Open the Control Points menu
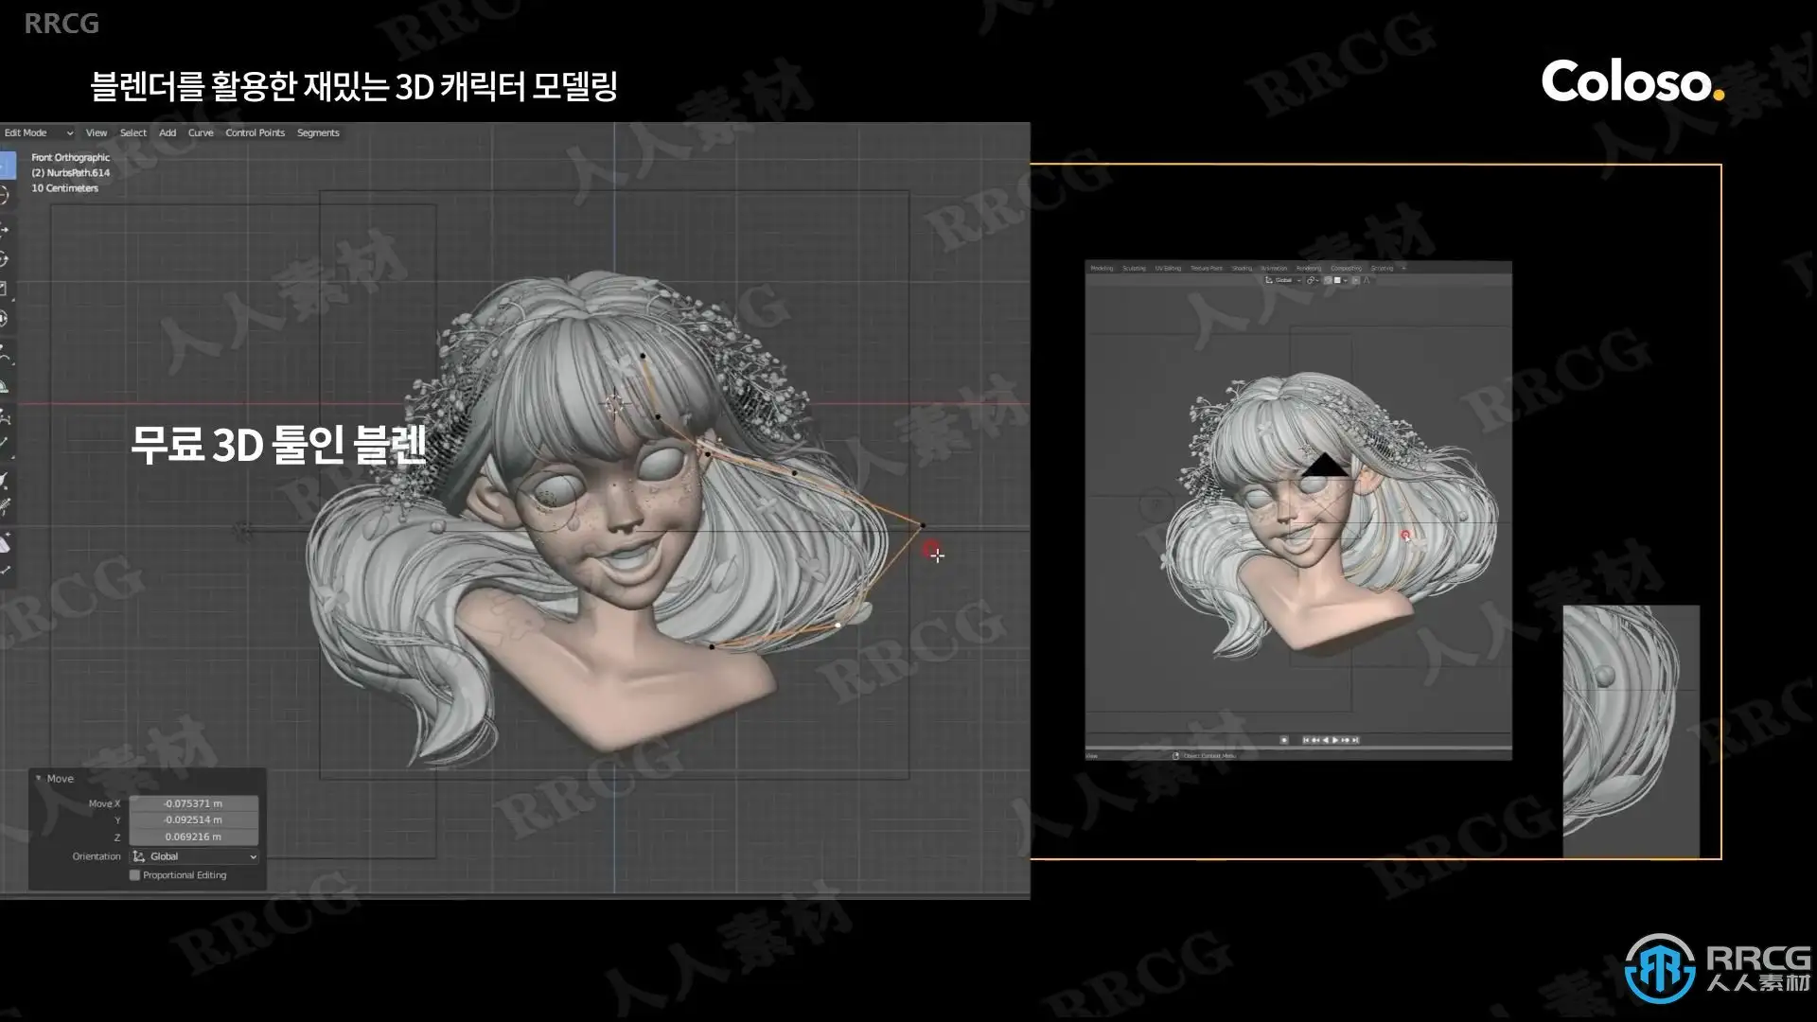The height and width of the screenshot is (1022, 1817). [255, 132]
